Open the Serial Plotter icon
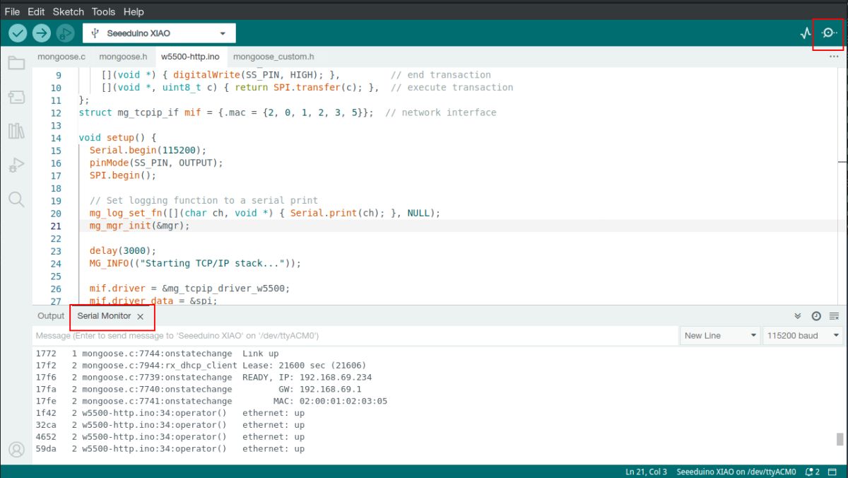Image resolution: width=848 pixels, height=478 pixels. (806, 33)
